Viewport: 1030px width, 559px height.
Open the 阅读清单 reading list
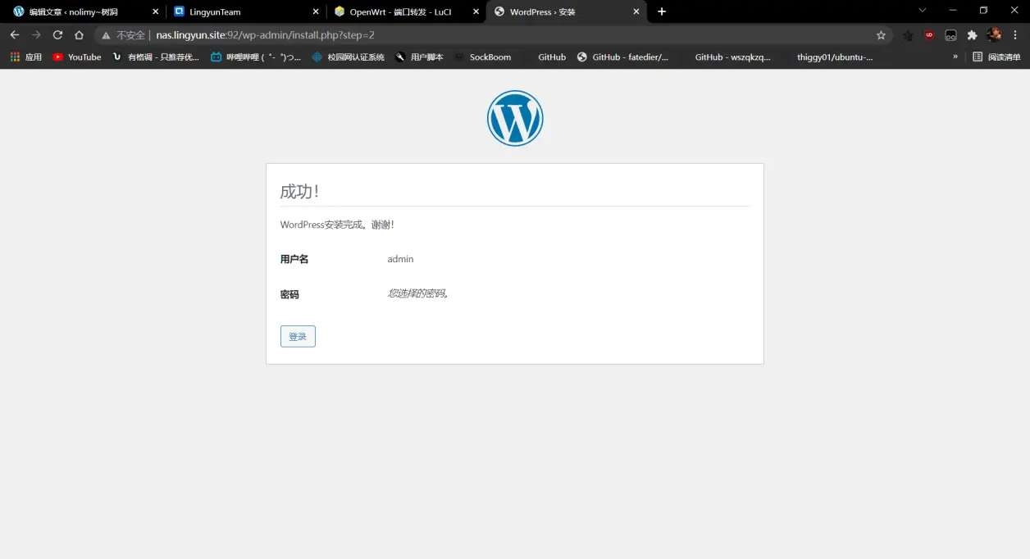996,57
